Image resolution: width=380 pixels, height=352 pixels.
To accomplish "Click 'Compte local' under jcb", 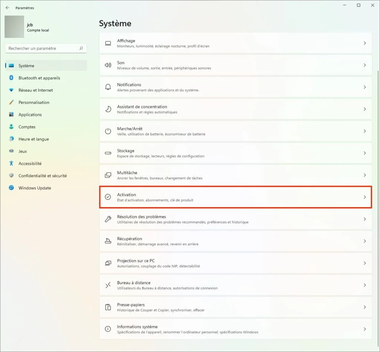I will click(x=38, y=30).
